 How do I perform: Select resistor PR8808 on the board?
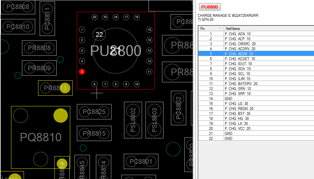click(39, 48)
